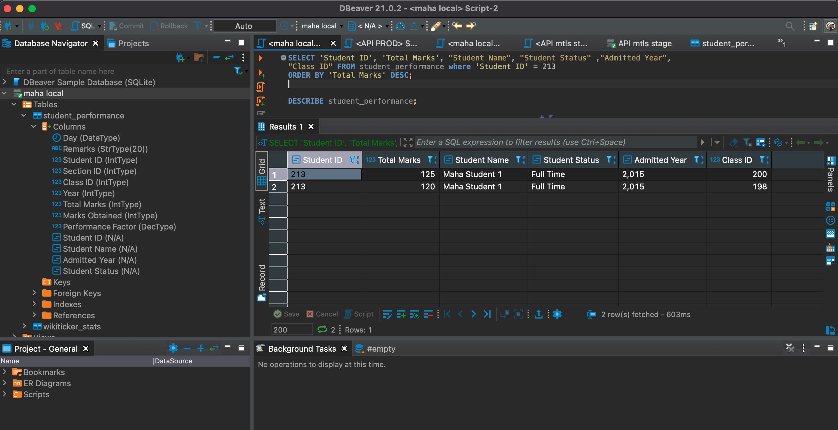Click Project settings gear icon in Project panel

pos(173,348)
